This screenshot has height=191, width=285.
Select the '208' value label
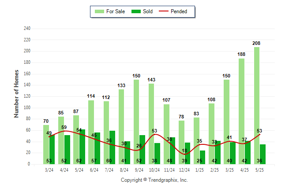256,44
